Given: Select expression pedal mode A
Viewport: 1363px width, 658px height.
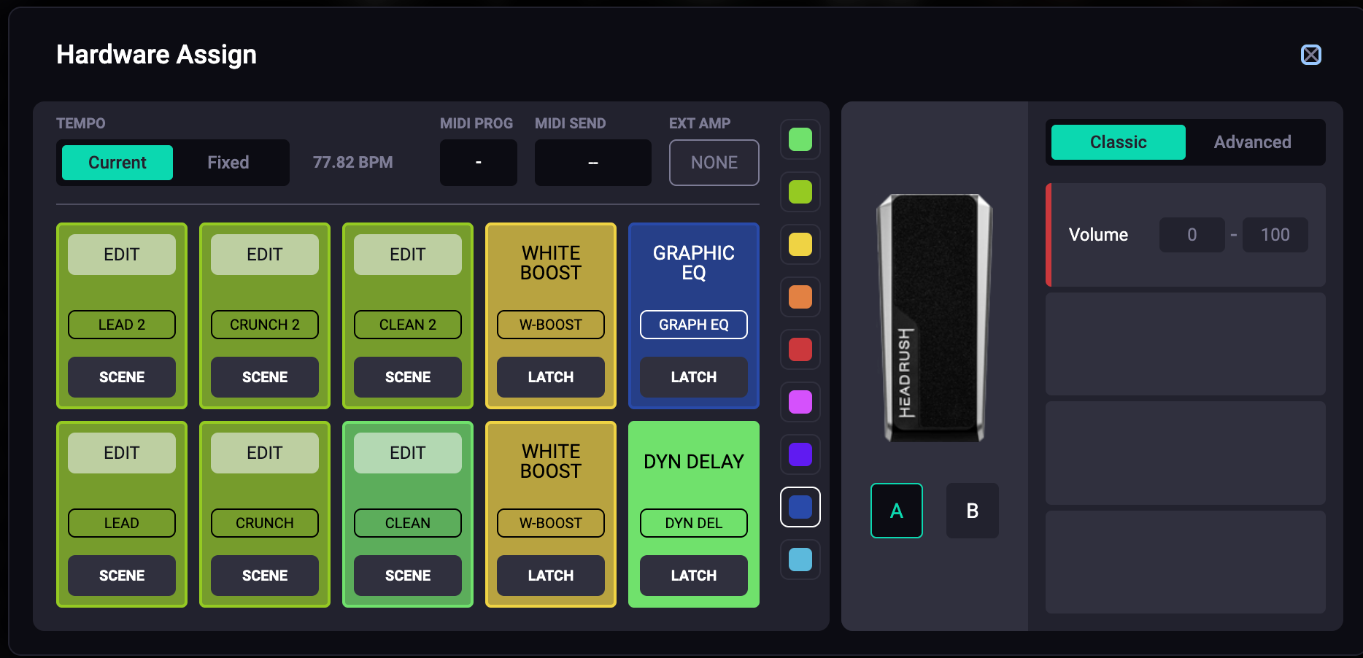Looking at the screenshot, I should click(896, 511).
